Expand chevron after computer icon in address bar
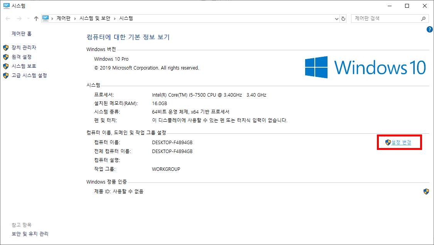Image resolution: width=434 pixels, height=245 pixels. pyautogui.click(x=52, y=19)
